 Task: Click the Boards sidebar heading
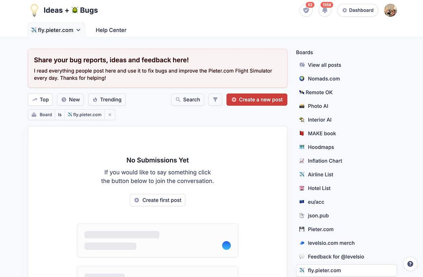(x=304, y=52)
